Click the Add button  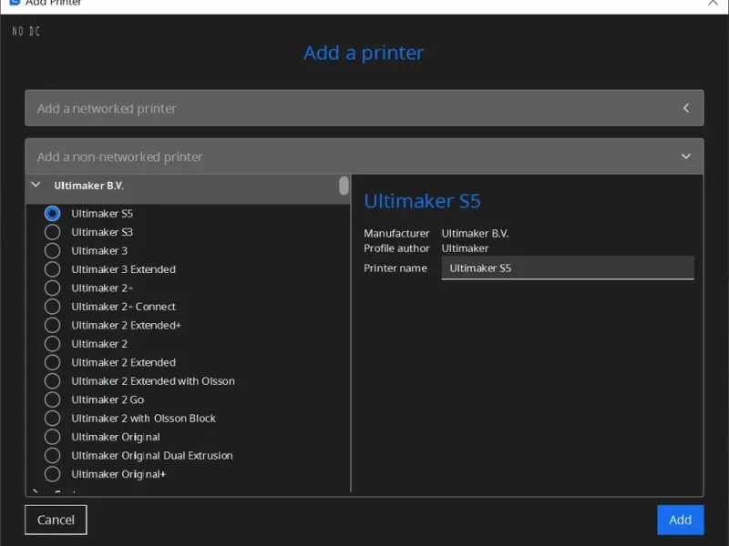click(680, 520)
